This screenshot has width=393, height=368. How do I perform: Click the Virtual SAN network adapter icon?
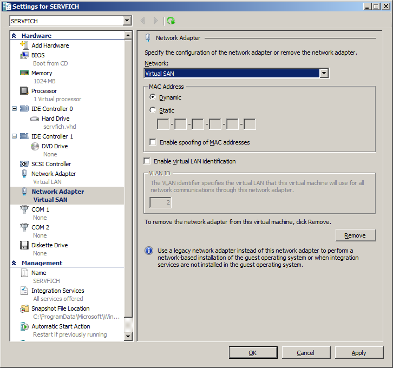24,192
